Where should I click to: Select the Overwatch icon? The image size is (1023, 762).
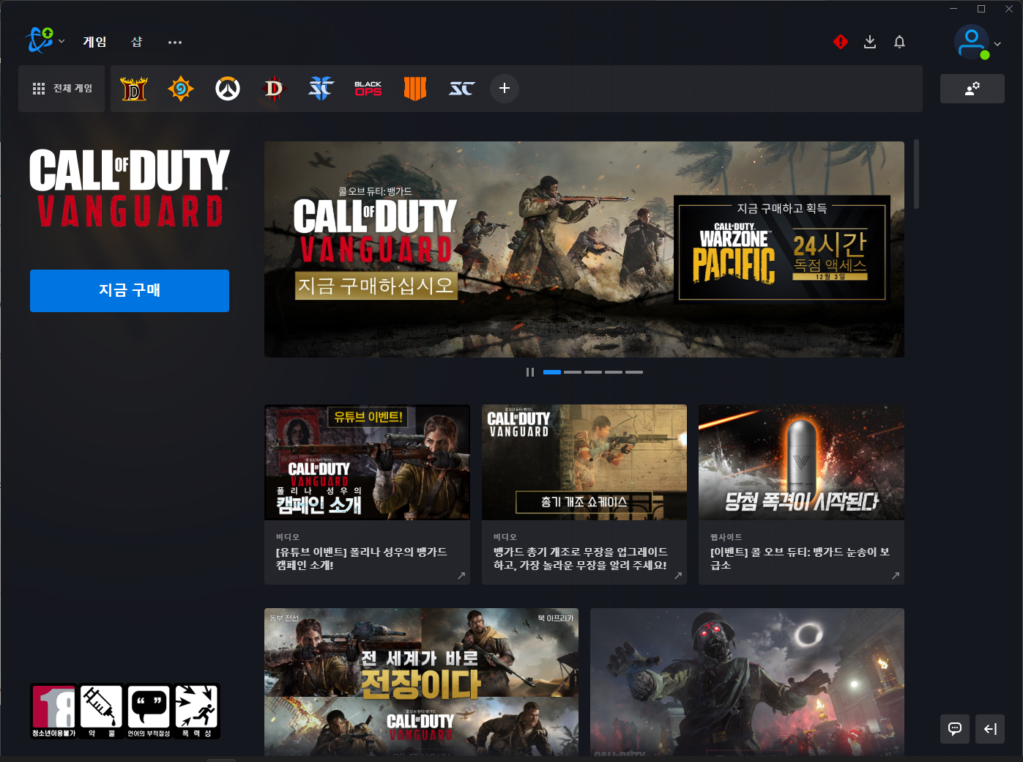228,89
